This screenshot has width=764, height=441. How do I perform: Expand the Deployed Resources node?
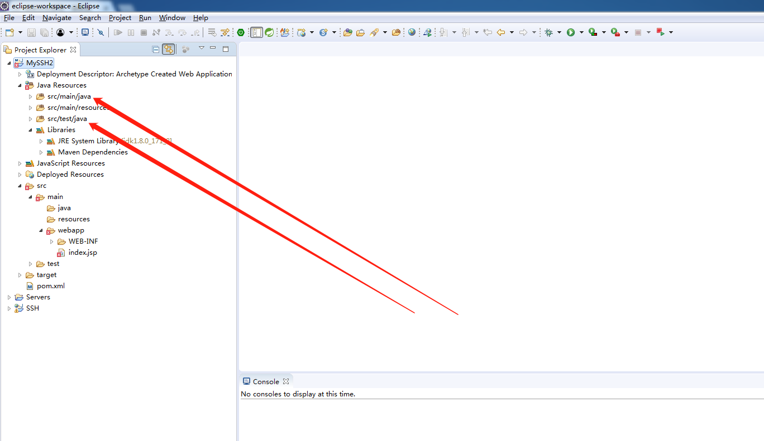pos(20,175)
